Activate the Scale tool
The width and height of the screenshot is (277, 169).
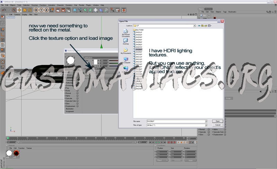point(24,10)
